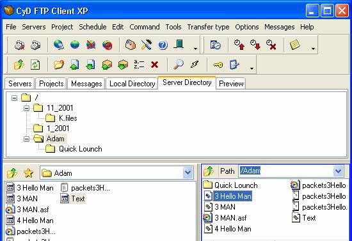Image resolution: width=352 pixels, height=241 pixels.
Task: Select the 11_2001 folder label in the tree
Action: coord(60,108)
